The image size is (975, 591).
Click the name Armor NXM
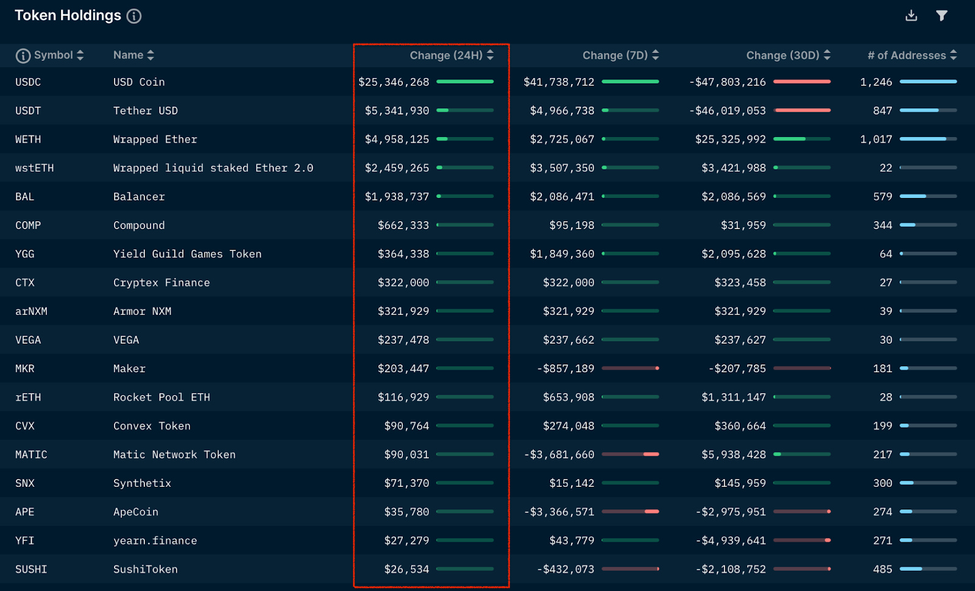(x=143, y=311)
